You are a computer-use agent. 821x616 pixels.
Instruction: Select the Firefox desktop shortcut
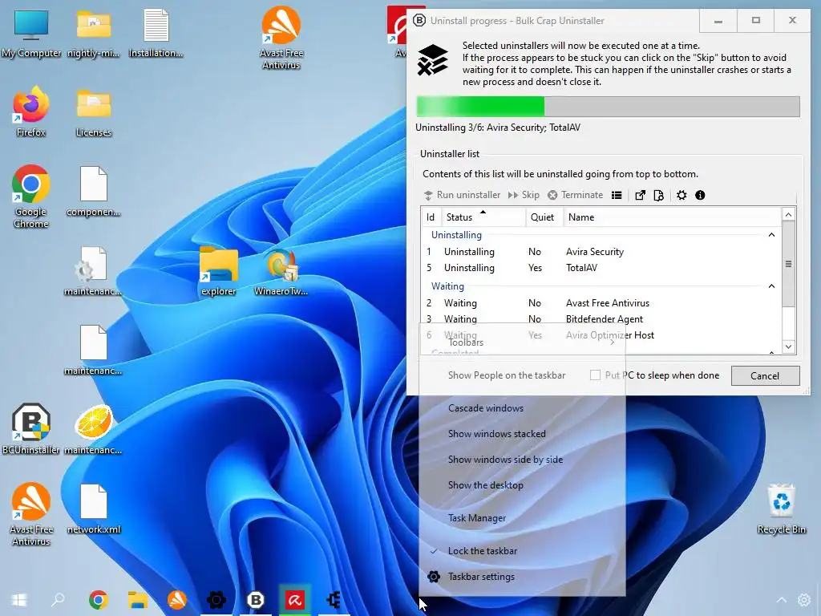(31, 111)
